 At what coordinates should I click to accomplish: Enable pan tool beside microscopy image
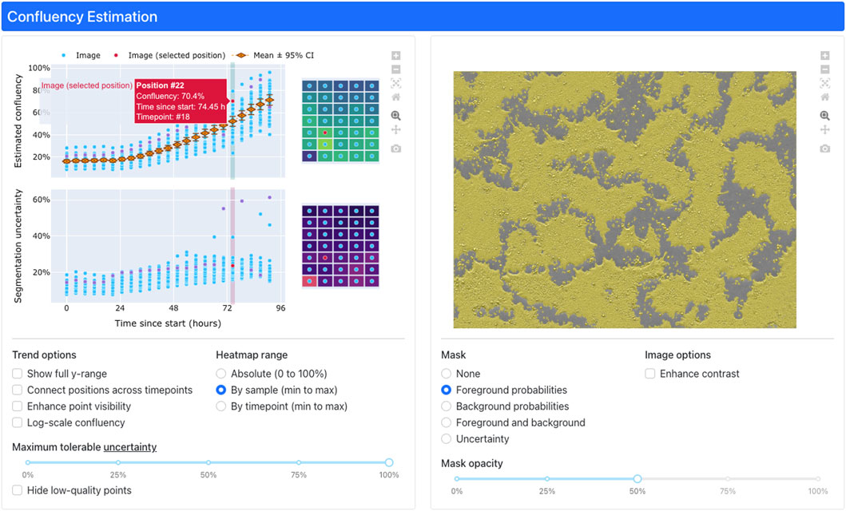point(824,130)
